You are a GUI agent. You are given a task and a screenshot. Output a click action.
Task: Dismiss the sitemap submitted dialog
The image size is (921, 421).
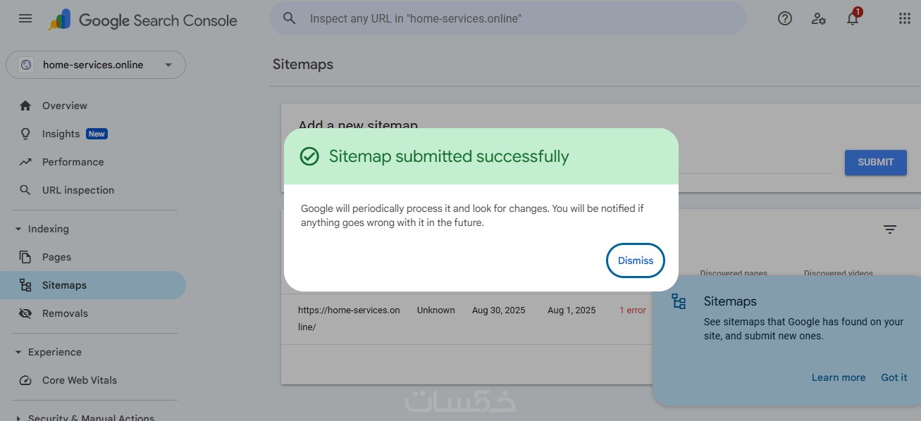(635, 260)
